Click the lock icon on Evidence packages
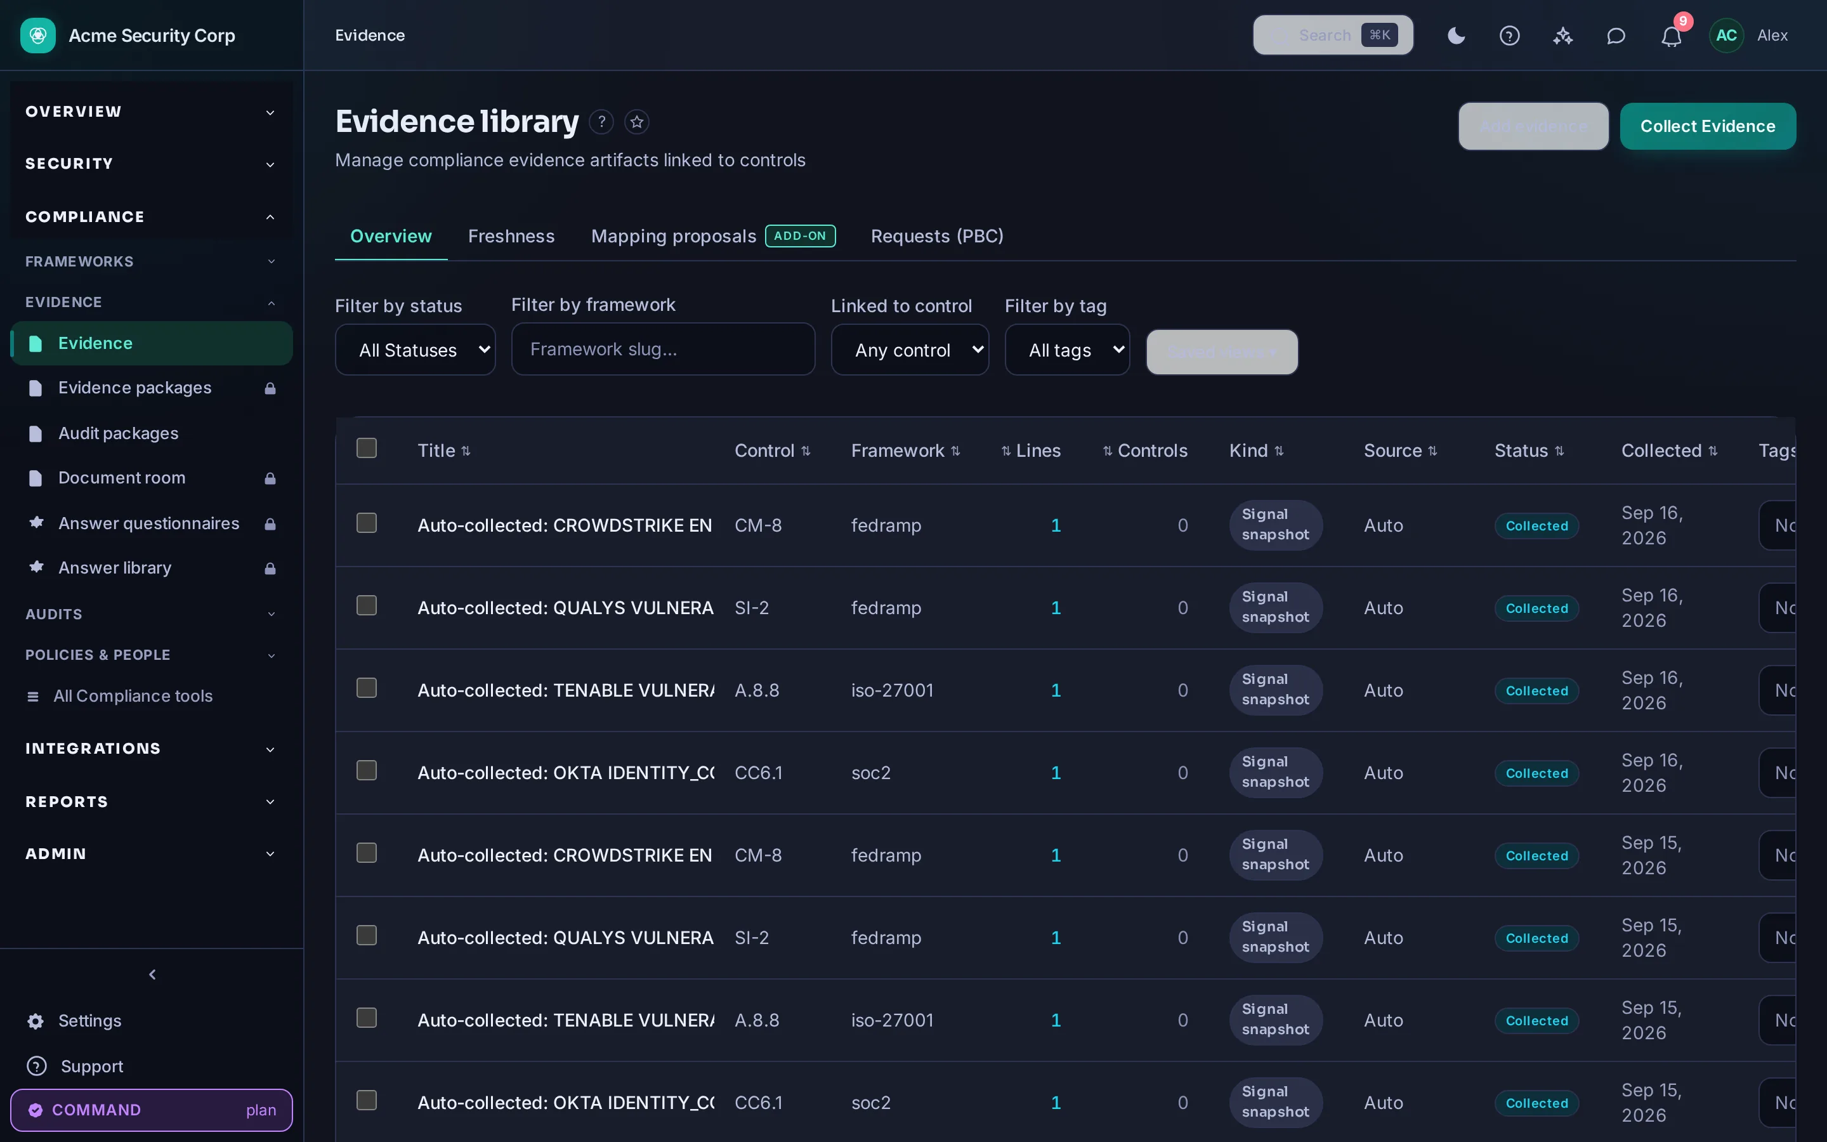Viewport: 1827px width, 1142px height. 270,388
